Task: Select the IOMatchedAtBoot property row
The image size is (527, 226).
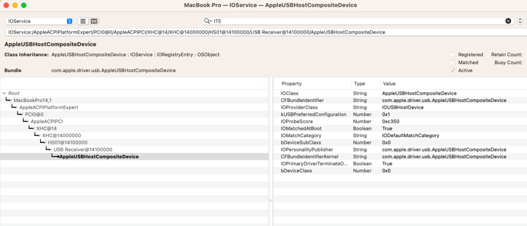Action: tap(400, 128)
